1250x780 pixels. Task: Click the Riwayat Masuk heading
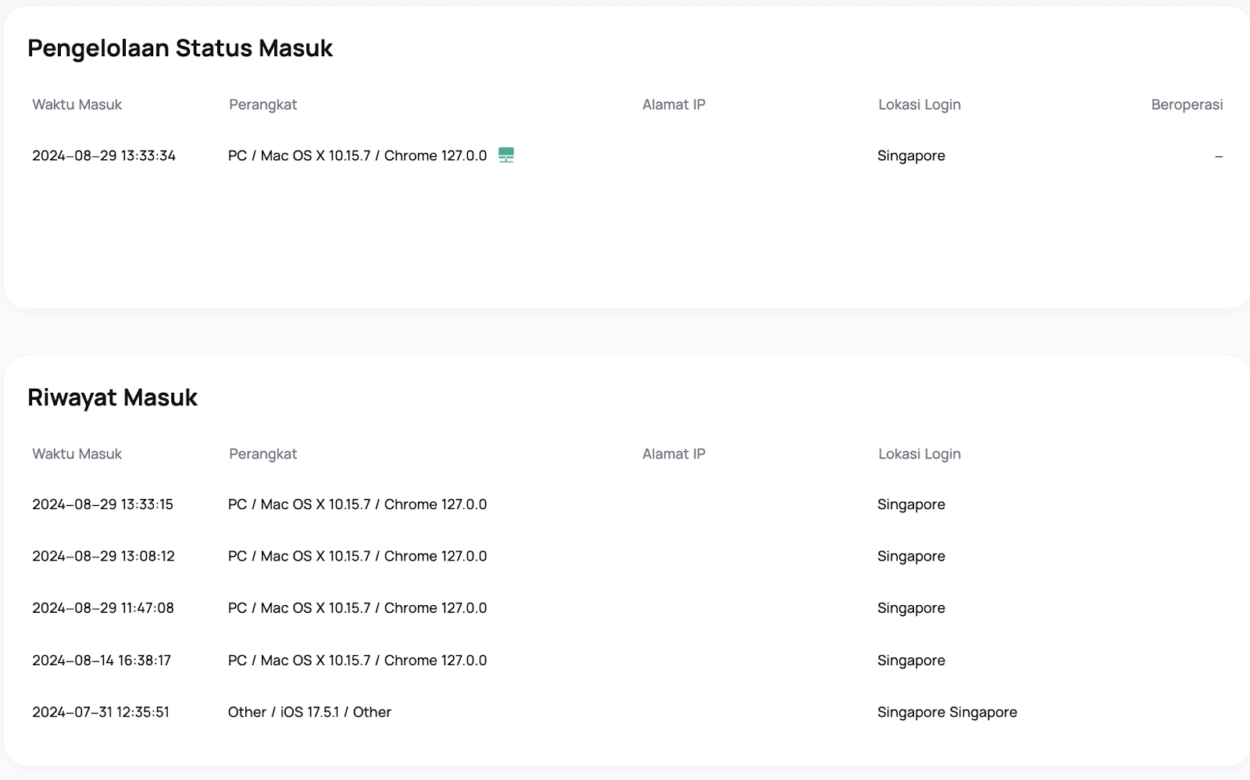tap(112, 397)
